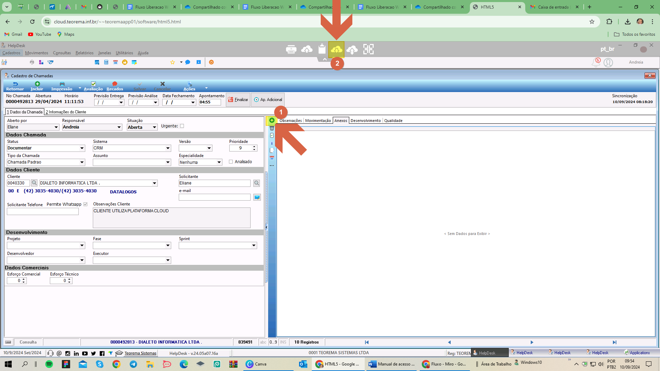Click the red calendar icon in attachments sidebar
660x371 pixels.
pyautogui.click(x=272, y=158)
